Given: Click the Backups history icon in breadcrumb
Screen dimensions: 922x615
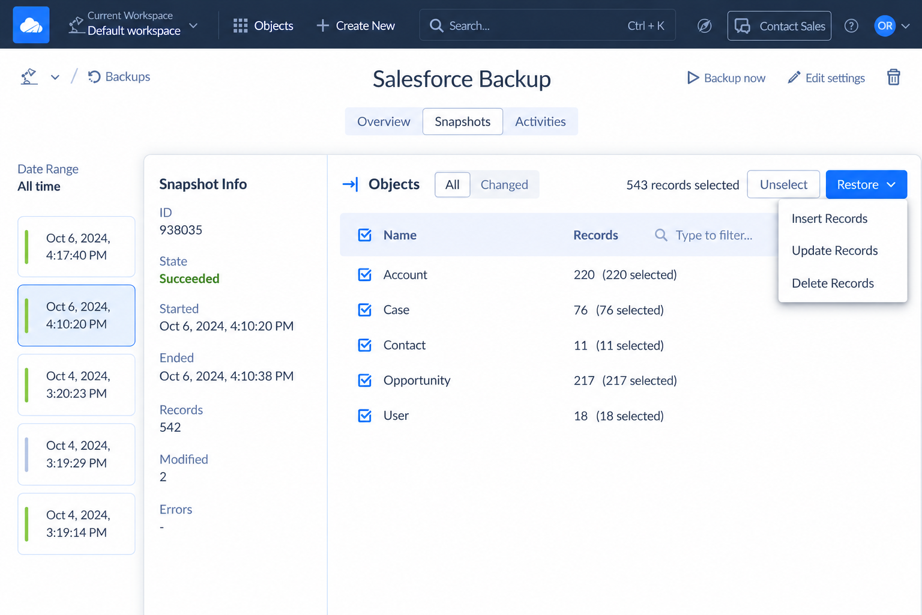Looking at the screenshot, I should (x=94, y=77).
